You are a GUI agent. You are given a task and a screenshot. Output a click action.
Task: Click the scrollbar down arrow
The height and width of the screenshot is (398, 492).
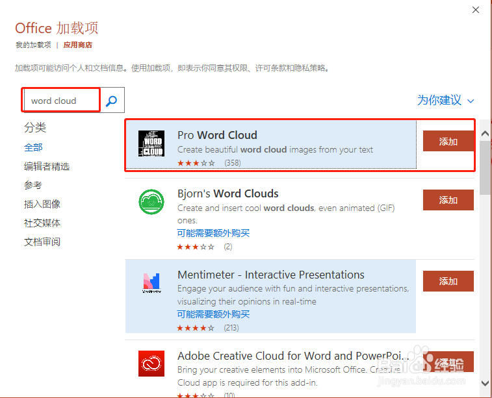pos(485,383)
